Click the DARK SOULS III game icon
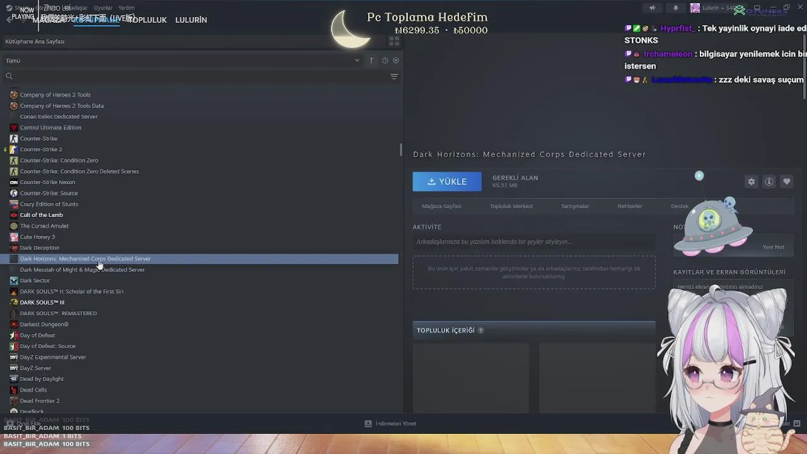Viewport: 807px width, 454px height. click(x=14, y=303)
